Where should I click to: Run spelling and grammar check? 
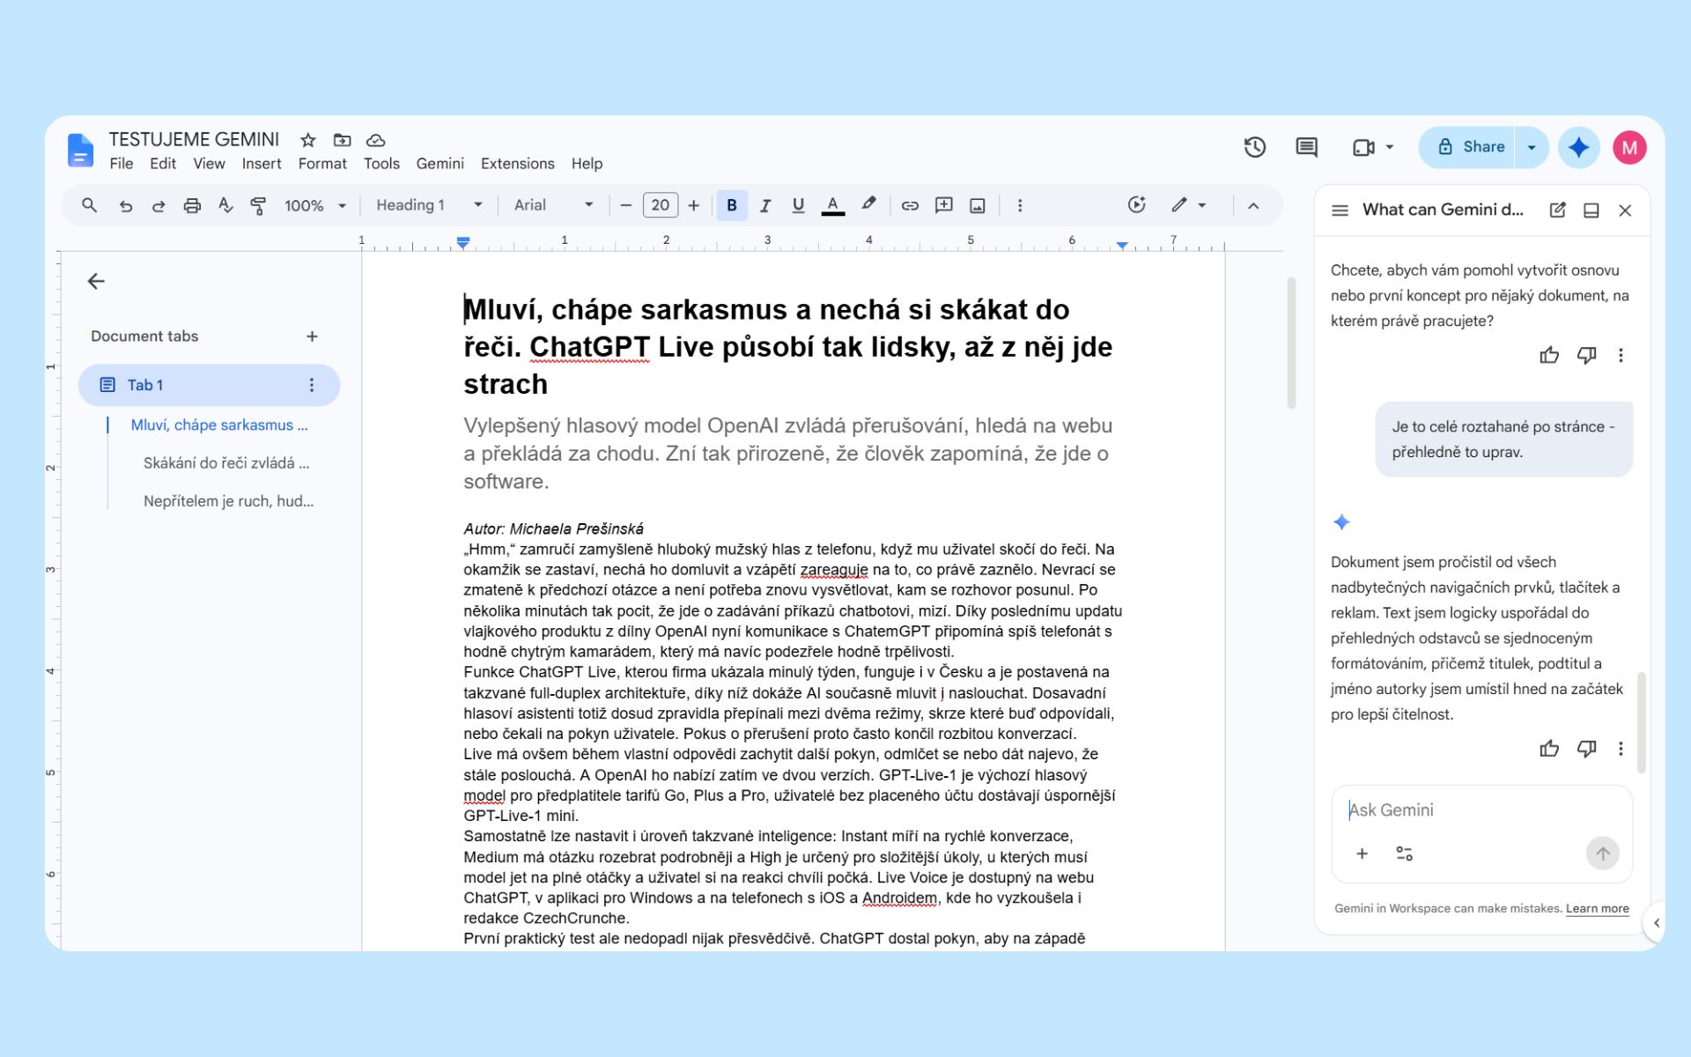[225, 205]
